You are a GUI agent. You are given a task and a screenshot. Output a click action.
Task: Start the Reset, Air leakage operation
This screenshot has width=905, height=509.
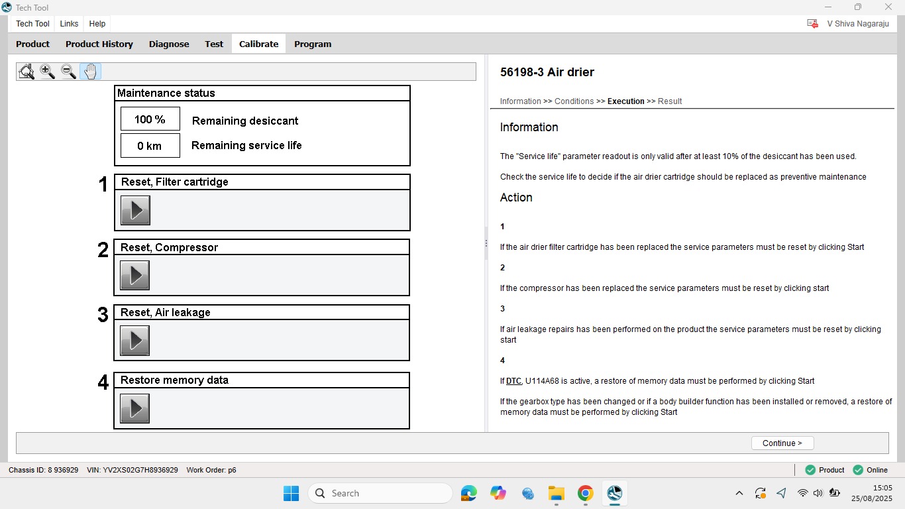[135, 340]
